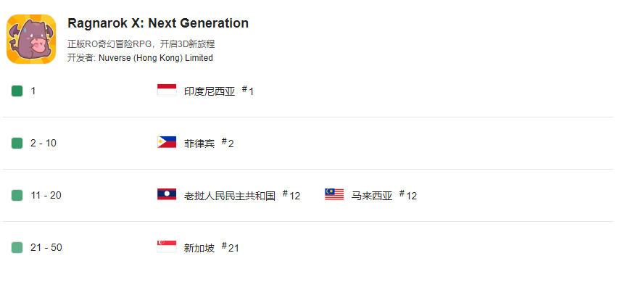The height and width of the screenshot is (282, 617).
Task: Click the green swatch for rank 11 - 20
Action: point(17,196)
